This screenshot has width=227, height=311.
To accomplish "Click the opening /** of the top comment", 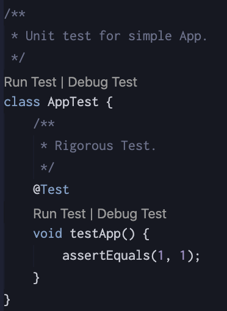I will [15, 14].
